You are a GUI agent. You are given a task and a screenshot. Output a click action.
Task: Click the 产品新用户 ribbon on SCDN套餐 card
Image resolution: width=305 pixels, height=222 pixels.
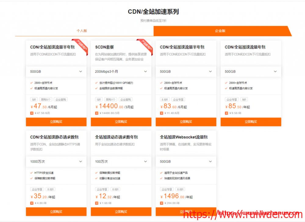pos(142,45)
